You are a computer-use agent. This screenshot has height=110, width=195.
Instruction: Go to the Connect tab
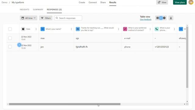[93, 2]
